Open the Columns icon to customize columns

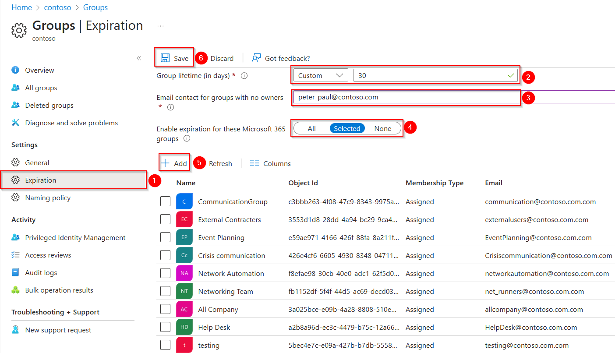[x=254, y=163]
